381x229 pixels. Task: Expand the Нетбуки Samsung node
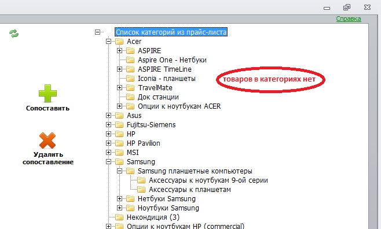pyautogui.click(x=119, y=199)
